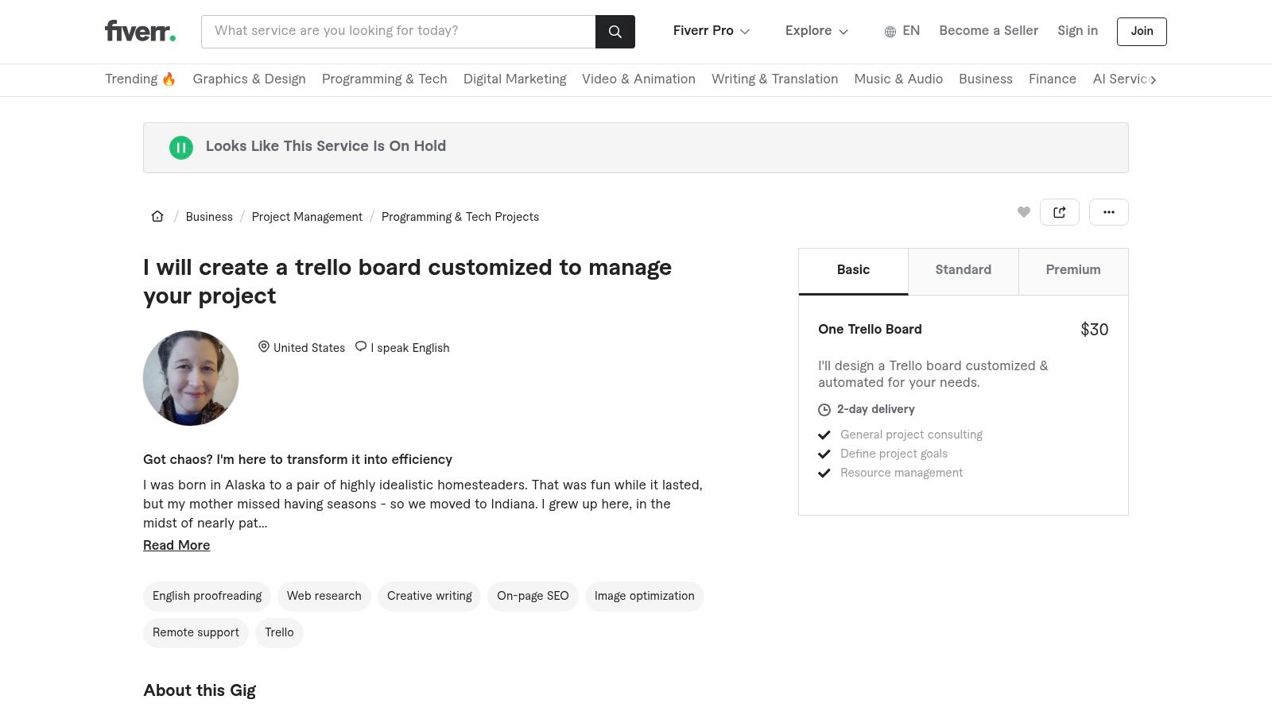Open share options for this gig
Screen dimensions: 1272x715
pos(1060,211)
